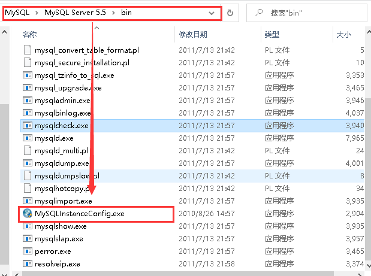Click the file list vertical scrollbar thumb
Image resolution: width=371 pixels, height=276 pixels.
click(369, 178)
